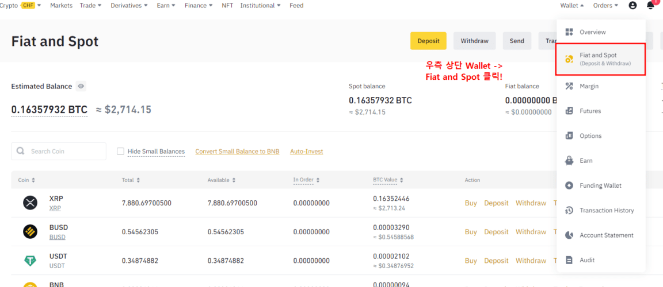This screenshot has height=287, width=663.
Task: Click the XRP coin logo
Action: point(30,203)
